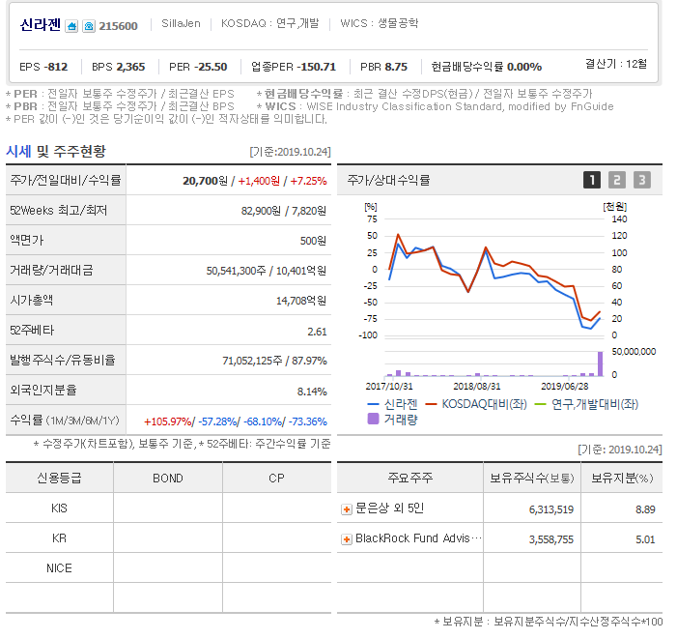Click the EPS -812 value
677x639 pixels.
click(43, 67)
